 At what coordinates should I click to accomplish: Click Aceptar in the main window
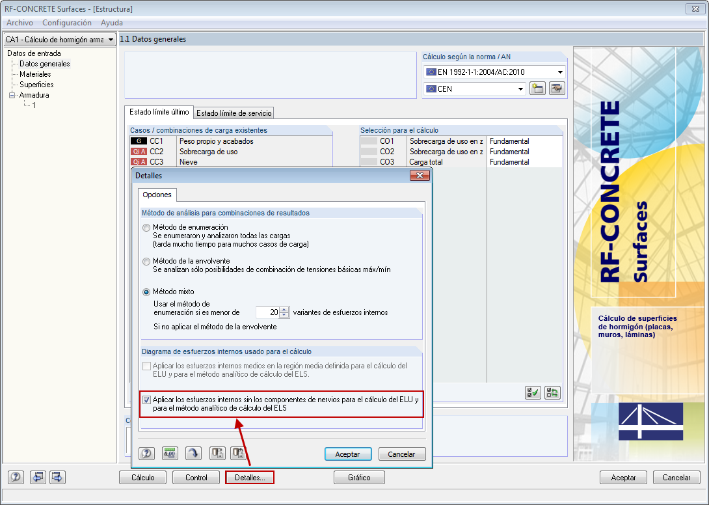[x=623, y=478]
